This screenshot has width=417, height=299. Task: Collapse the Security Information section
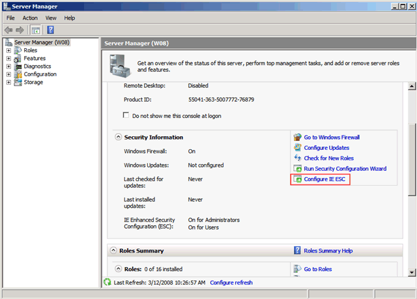(118, 137)
